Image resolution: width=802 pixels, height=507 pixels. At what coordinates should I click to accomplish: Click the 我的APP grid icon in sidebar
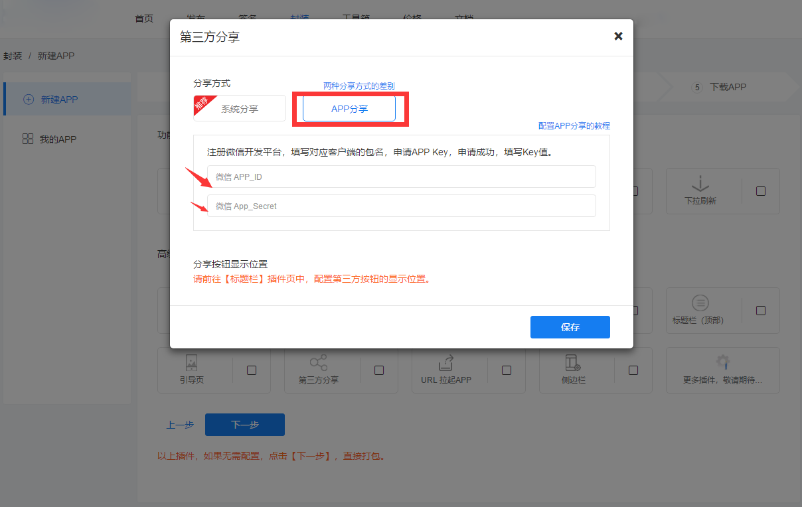28,139
